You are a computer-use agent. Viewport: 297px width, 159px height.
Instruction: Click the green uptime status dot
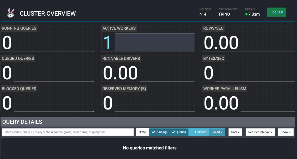point(246,14)
